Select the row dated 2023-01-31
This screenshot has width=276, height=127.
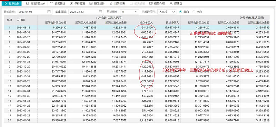(x=137, y=120)
